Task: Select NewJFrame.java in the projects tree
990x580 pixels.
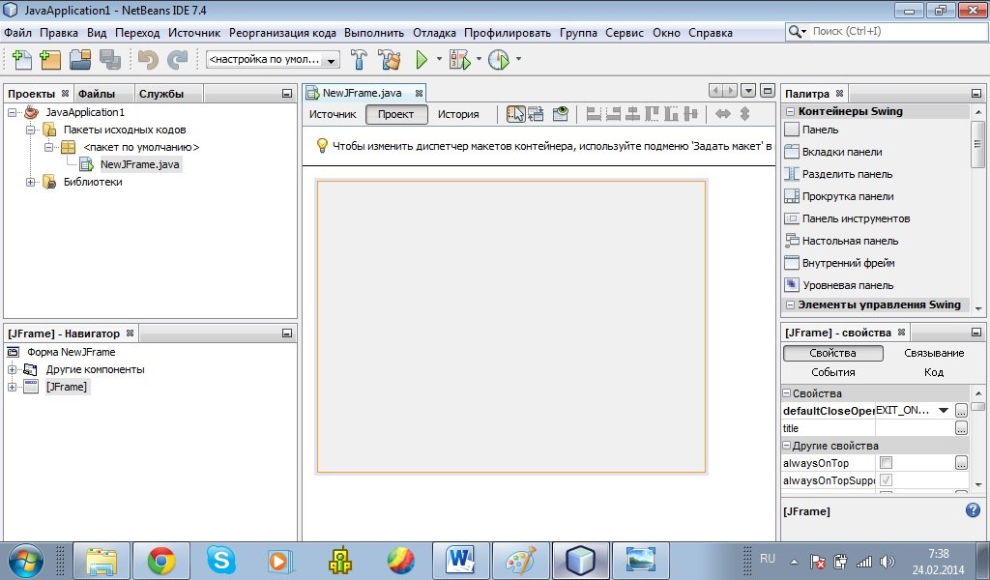Action: [x=139, y=164]
